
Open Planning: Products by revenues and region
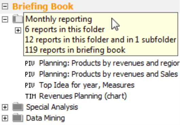[x=109, y=63]
